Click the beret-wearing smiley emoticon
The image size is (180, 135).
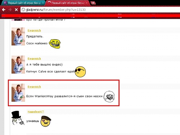(46, 121)
